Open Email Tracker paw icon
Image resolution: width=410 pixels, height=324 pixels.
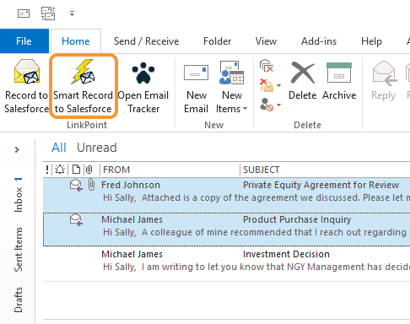(x=143, y=73)
